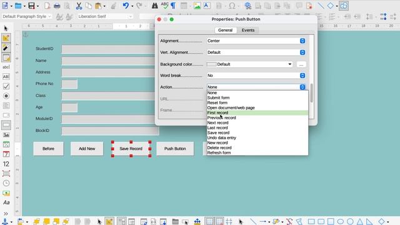Toggle Design Mode icon in left sidebar
Viewport: 400px width, 225px height.
click(6, 38)
